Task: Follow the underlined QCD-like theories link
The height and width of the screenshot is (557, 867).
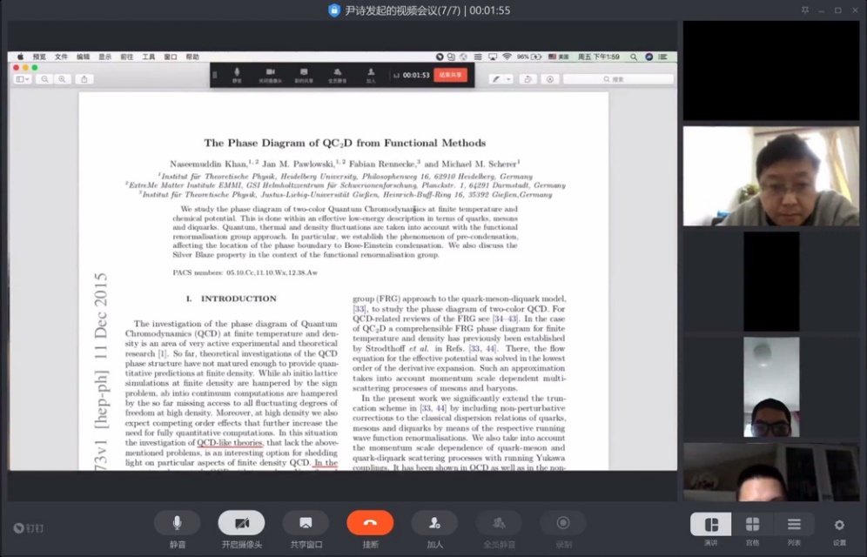Action: (230, 443)
